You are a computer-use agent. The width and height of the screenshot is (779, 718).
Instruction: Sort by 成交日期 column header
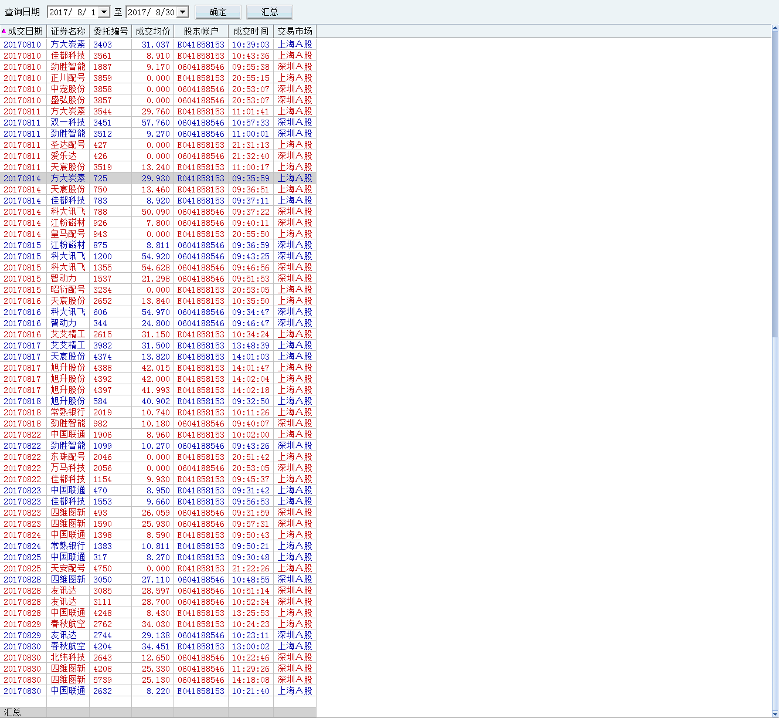click(23, 31)
